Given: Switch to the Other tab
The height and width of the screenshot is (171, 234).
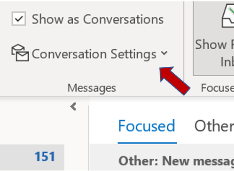Looking at the screenshot, I should click(214, 126).
